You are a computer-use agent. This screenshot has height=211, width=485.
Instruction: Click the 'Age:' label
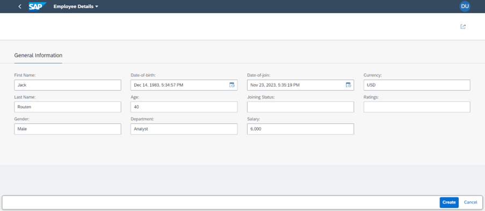point(135,97)
